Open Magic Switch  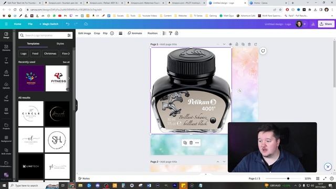coord(49,24)
